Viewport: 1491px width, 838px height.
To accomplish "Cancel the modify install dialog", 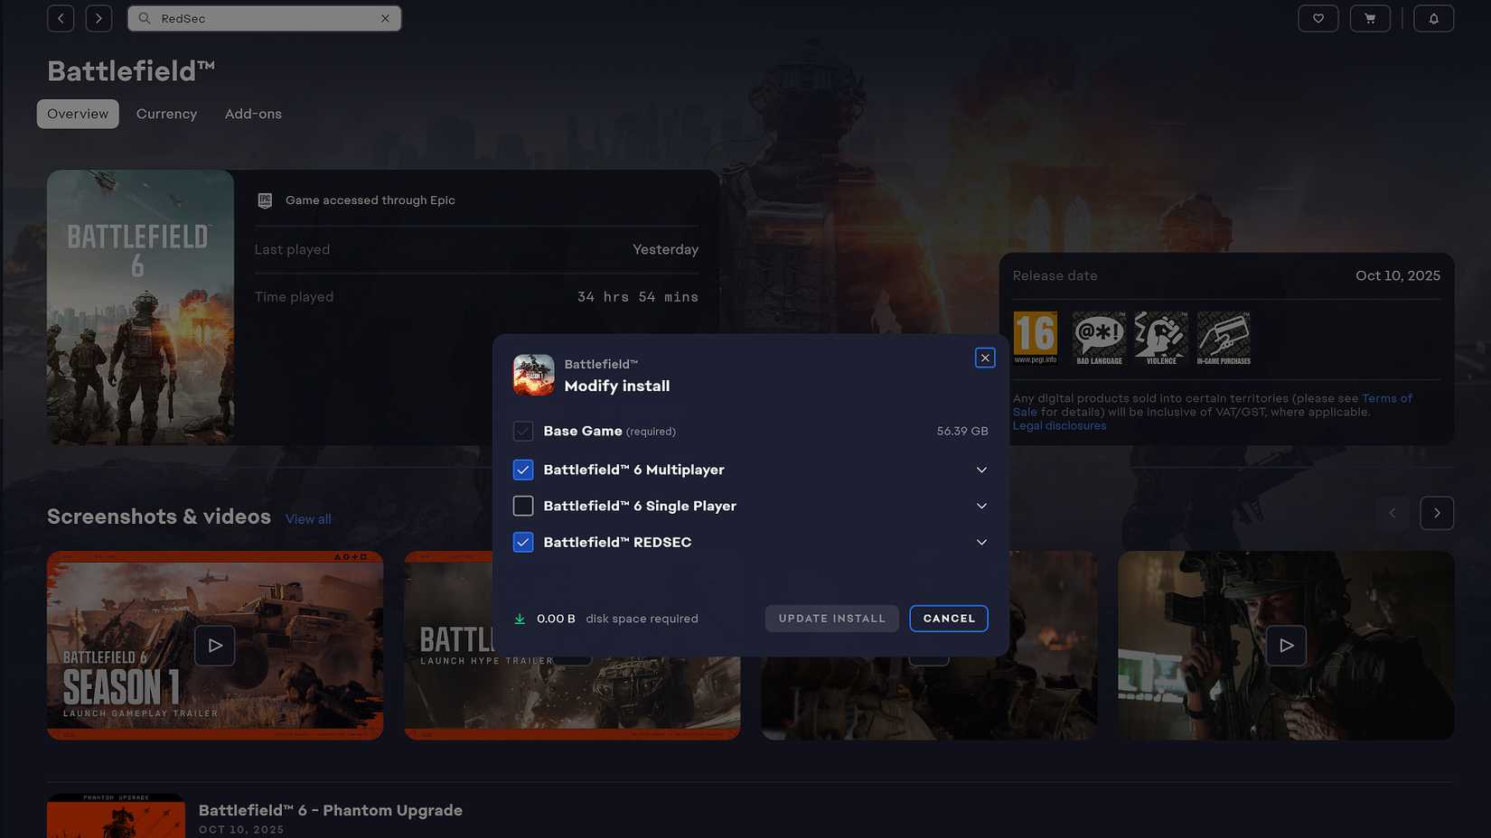I will point(948,618).
